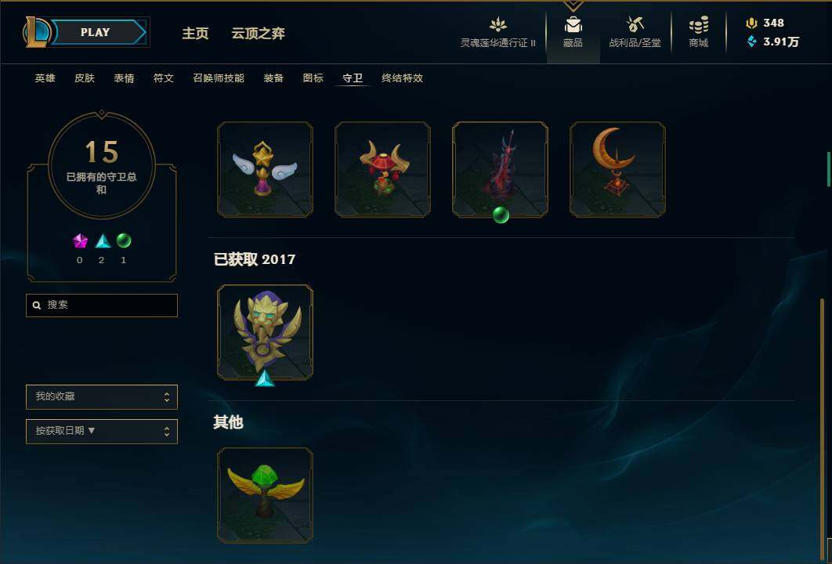Image resolution: width=832 pixels, height=564 pixels.
Task: Switch to the 符文 tab
Action: point(164,78)
